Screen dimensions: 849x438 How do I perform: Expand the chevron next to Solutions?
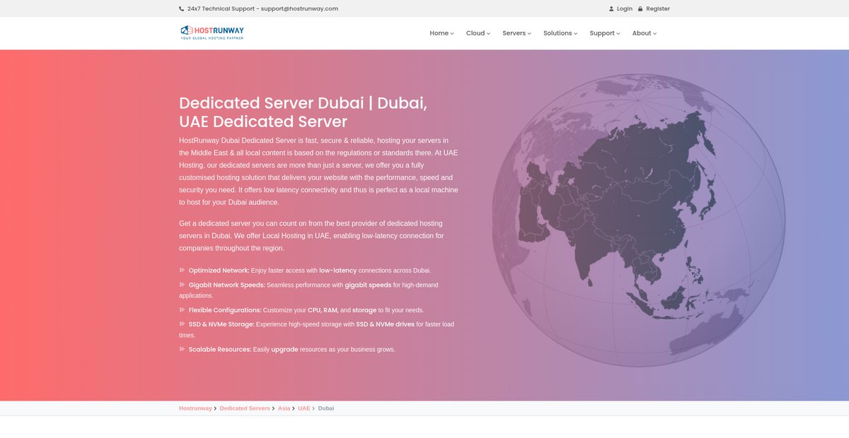(x=576, y=34)
